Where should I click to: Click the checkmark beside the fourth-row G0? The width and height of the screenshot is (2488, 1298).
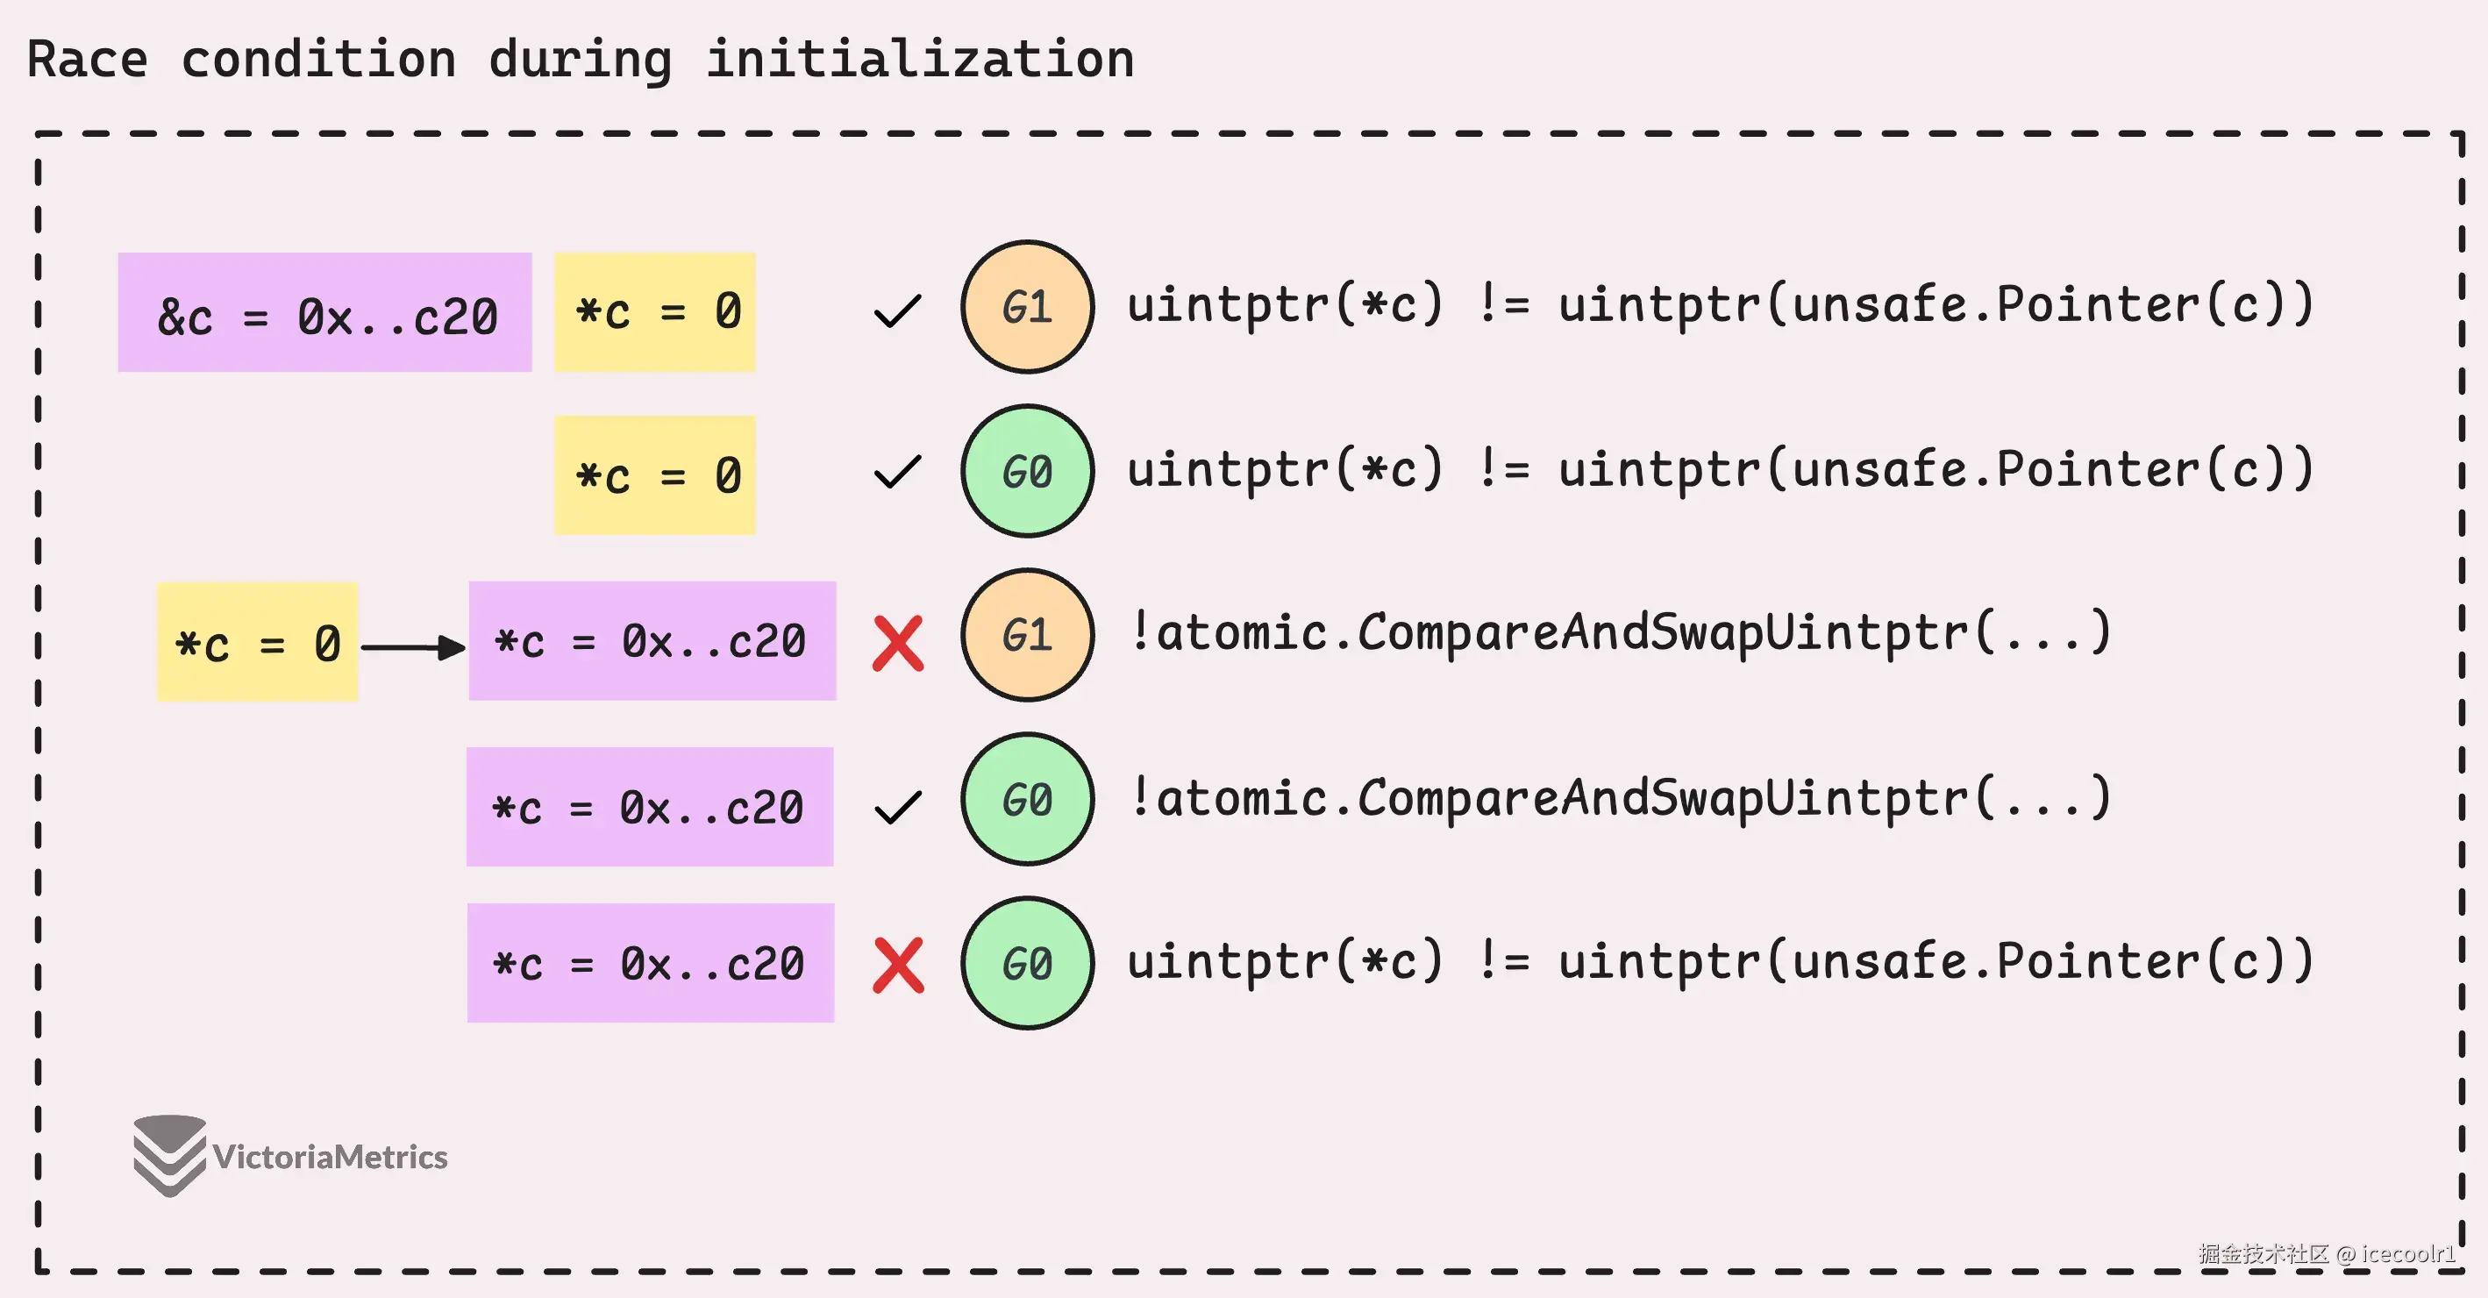point(897,808)
